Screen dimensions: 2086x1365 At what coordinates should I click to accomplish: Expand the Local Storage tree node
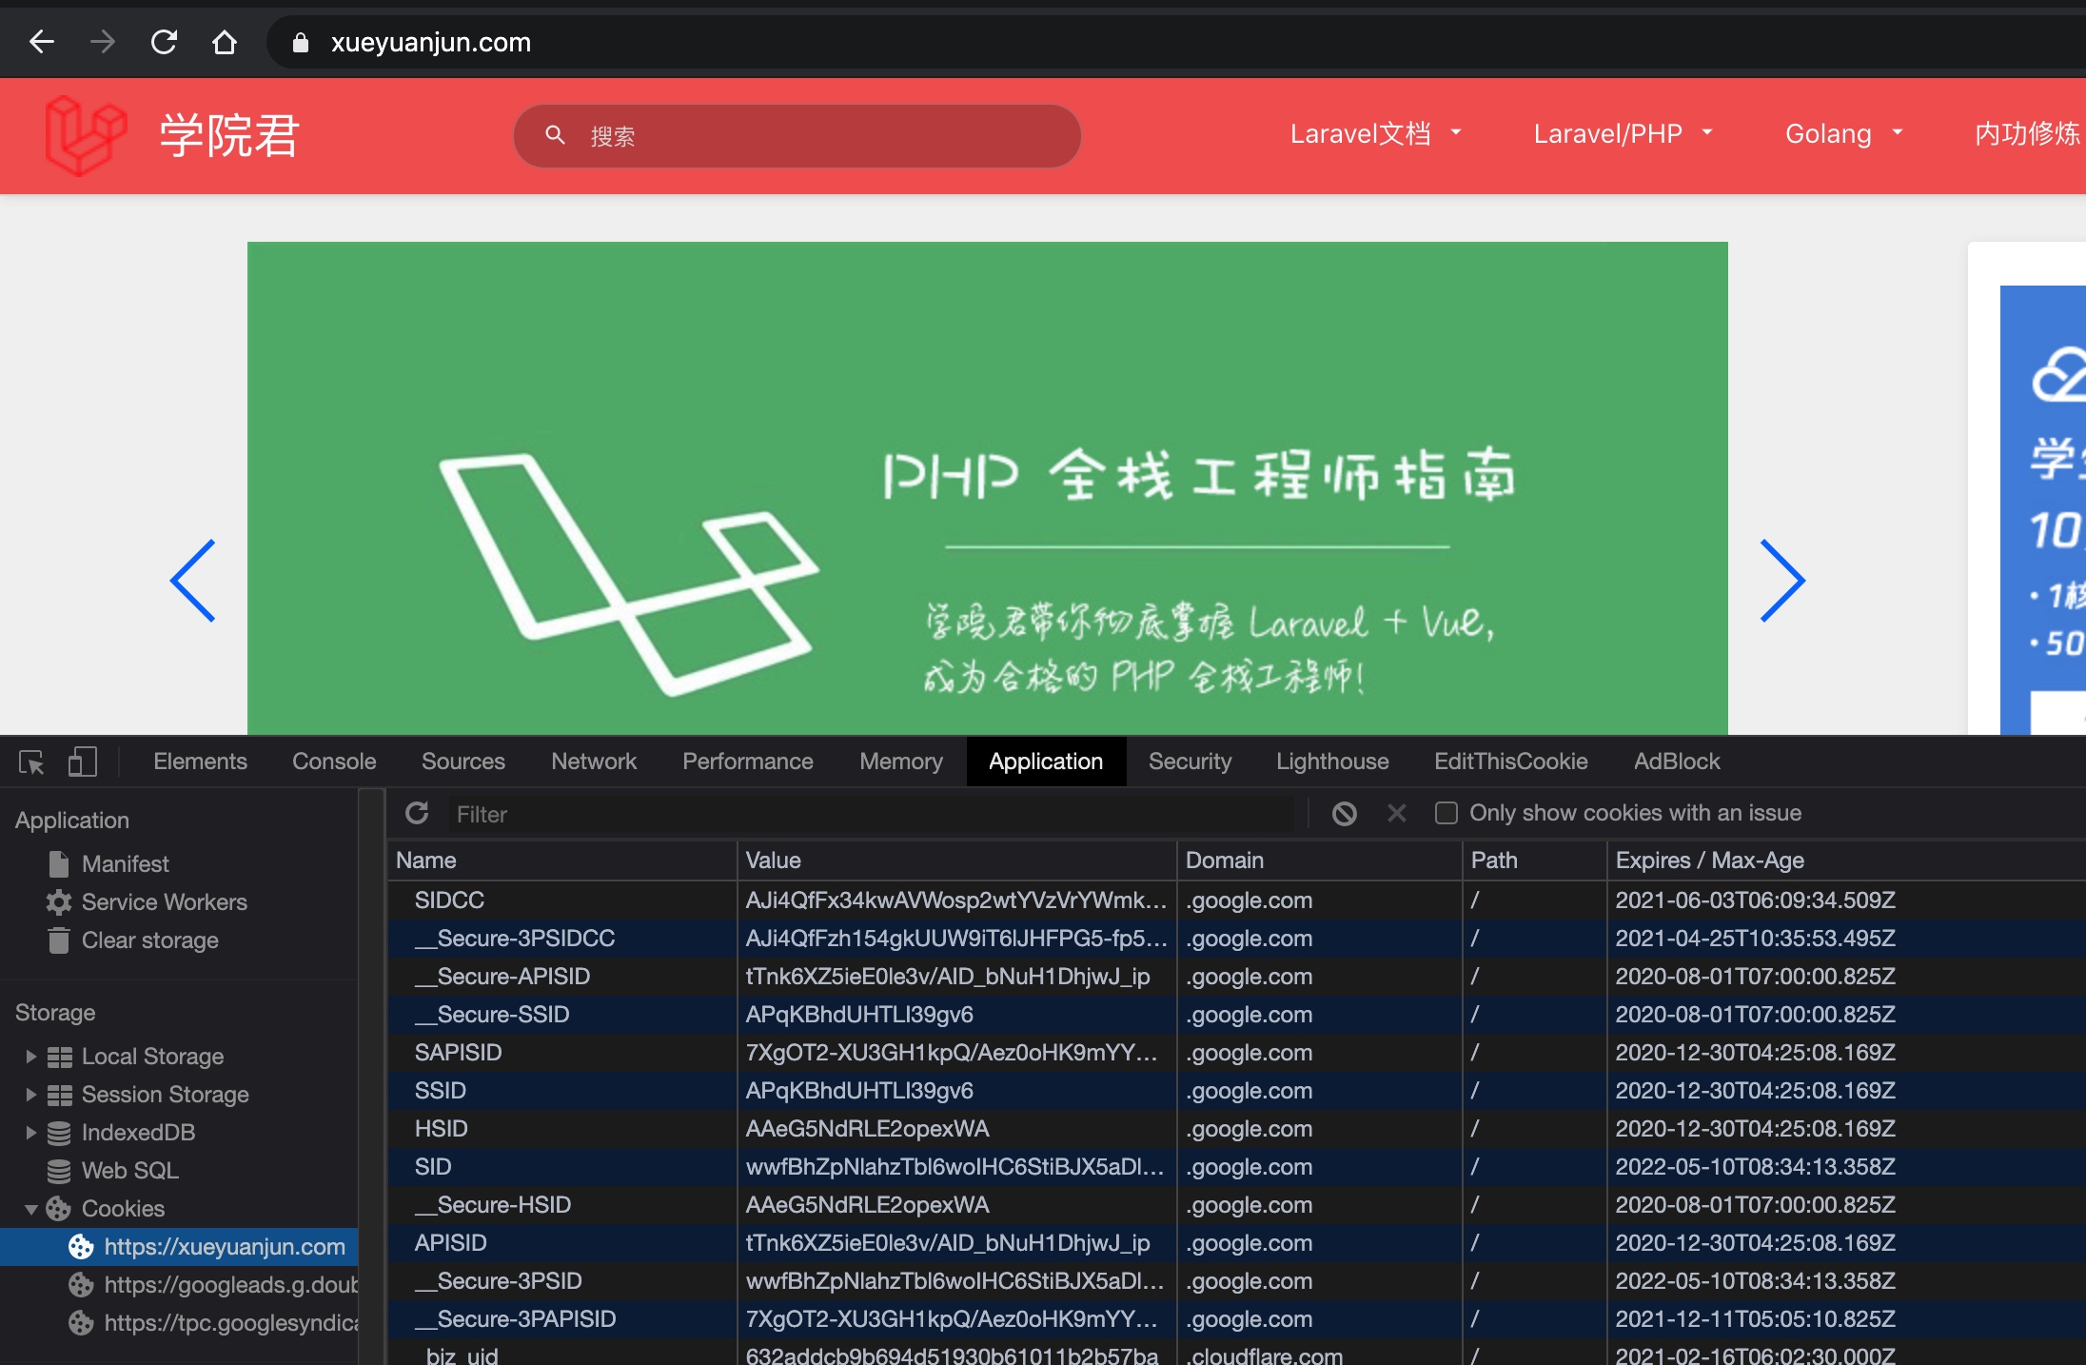tap(30, 1057)
